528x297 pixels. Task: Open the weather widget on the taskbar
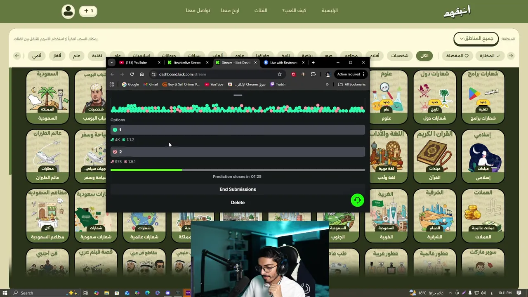pyautogui.click(x=427, y=293)
